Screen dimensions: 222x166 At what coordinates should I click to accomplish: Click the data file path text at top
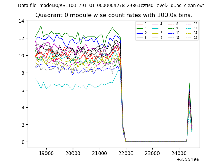pos(111,6)
